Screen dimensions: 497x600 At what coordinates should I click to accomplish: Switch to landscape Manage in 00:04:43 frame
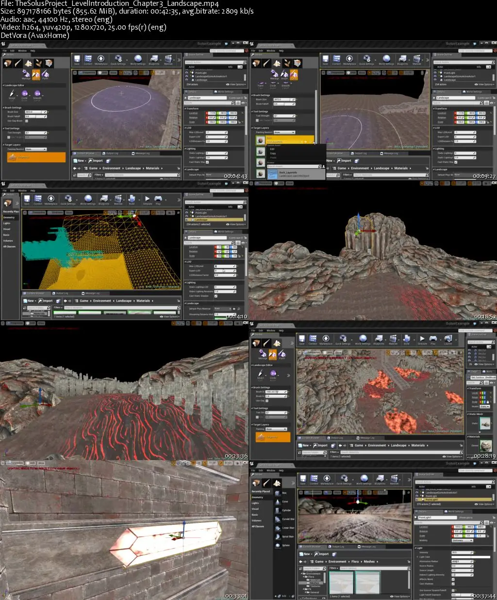coord(26,75)
